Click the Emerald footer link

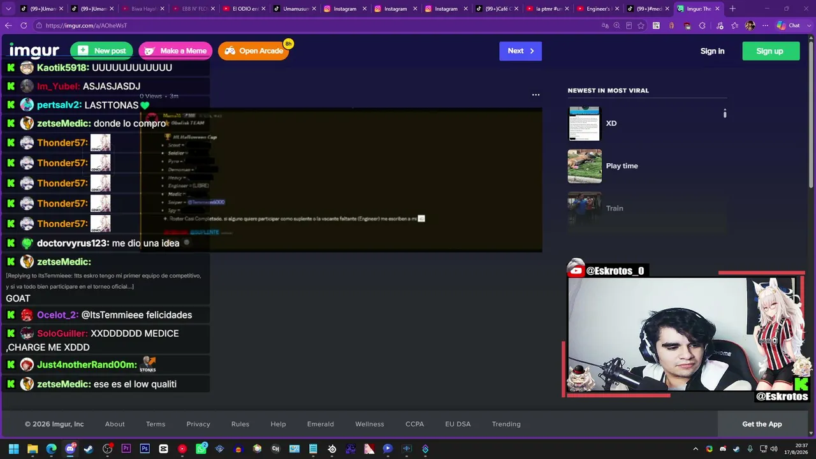click(320, 424)
